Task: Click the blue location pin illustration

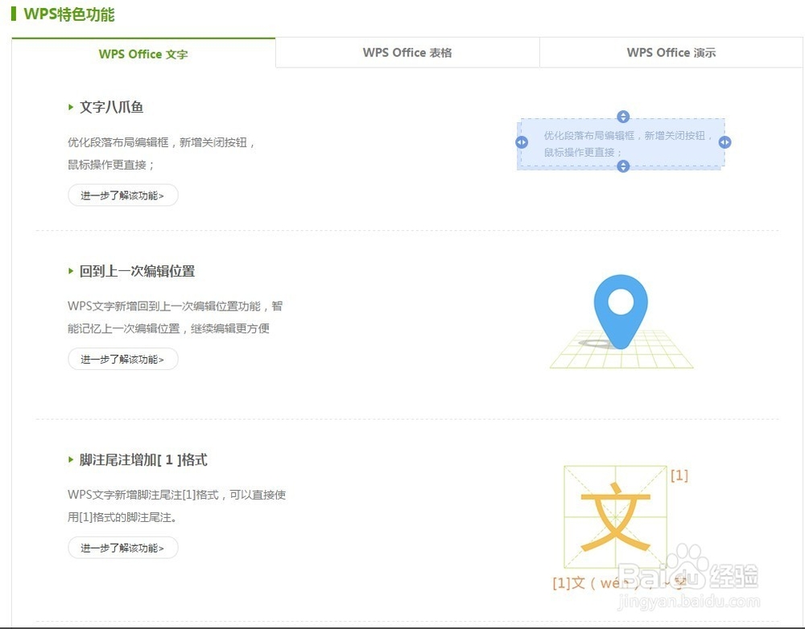Action: [x=621, y=311]
